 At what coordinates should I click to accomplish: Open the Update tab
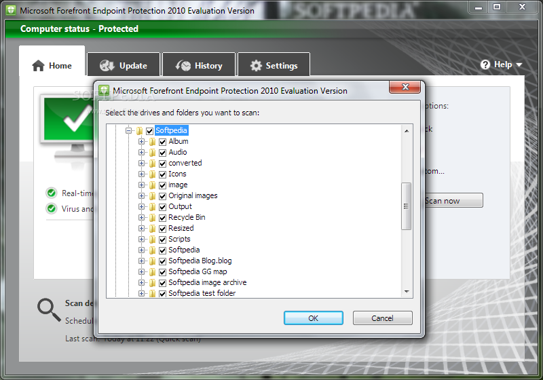(124, 64)
